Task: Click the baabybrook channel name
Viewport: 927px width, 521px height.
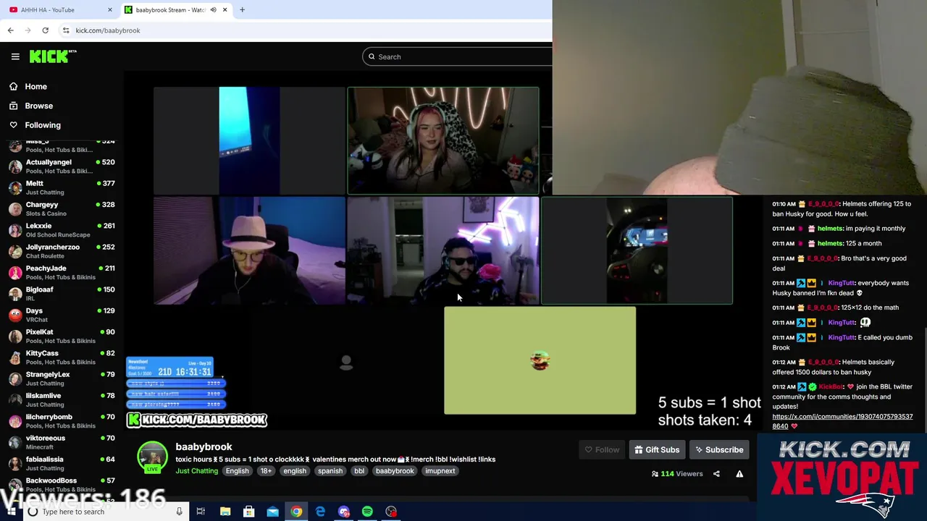Action: click(204, 446)
